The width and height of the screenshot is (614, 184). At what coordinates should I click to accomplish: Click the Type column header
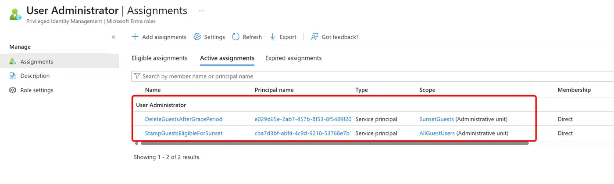[x=361, y=90]
